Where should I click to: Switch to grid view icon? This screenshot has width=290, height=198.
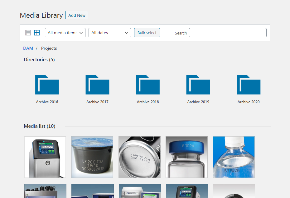[37, 33]
